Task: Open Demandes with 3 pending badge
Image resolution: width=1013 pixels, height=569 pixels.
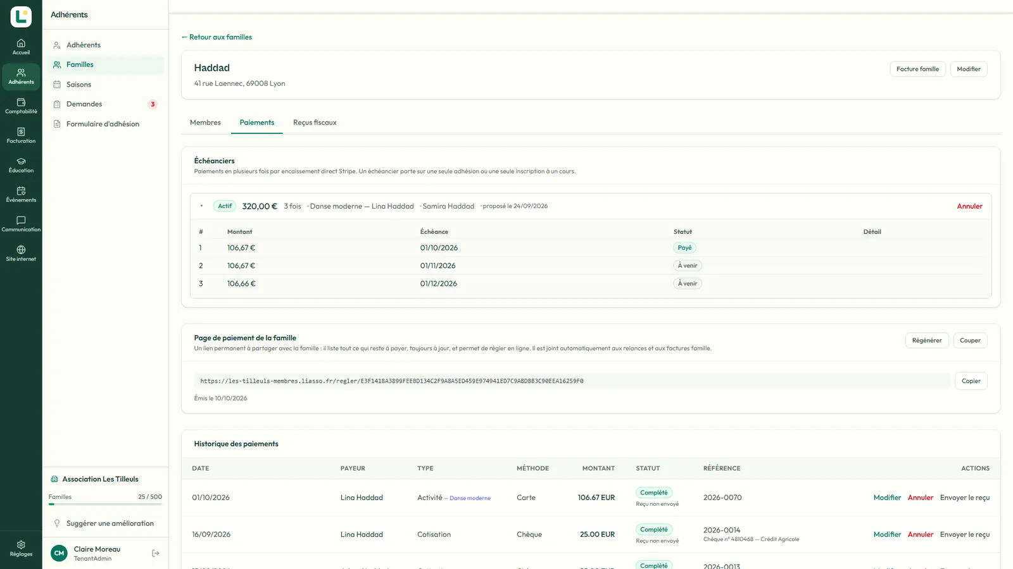Action: tap(105, 104)
